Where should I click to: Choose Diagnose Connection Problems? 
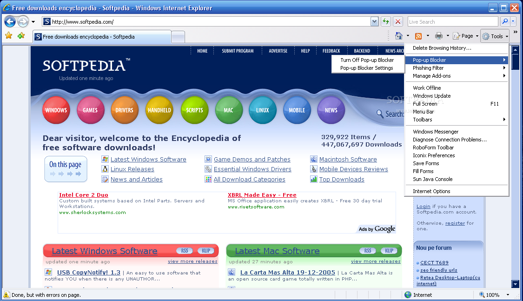coord(457,140)
